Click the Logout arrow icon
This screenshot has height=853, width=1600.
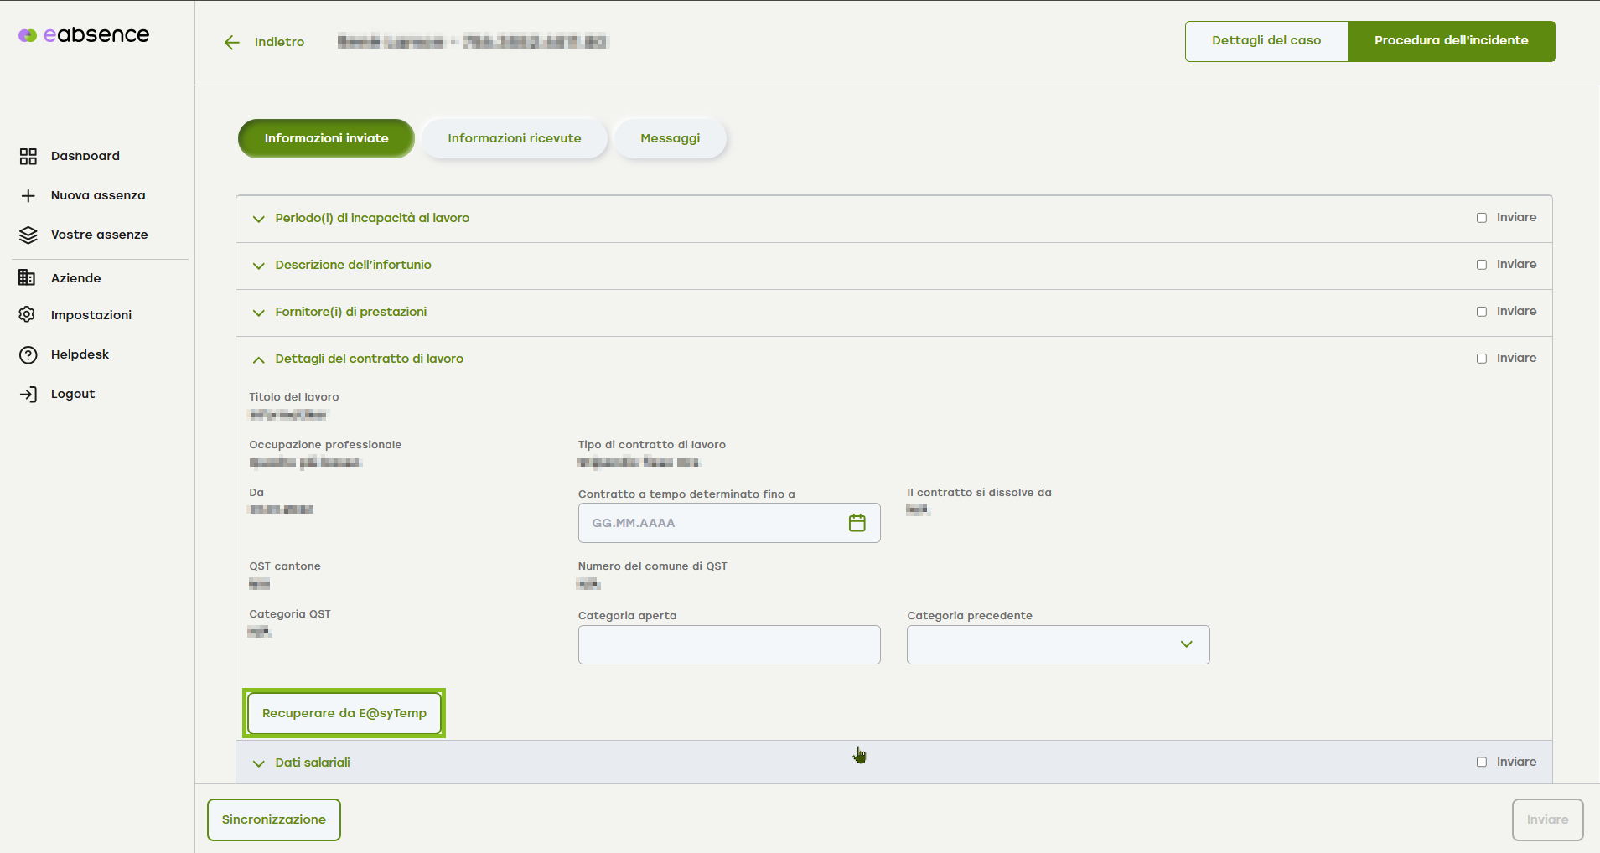28,395
